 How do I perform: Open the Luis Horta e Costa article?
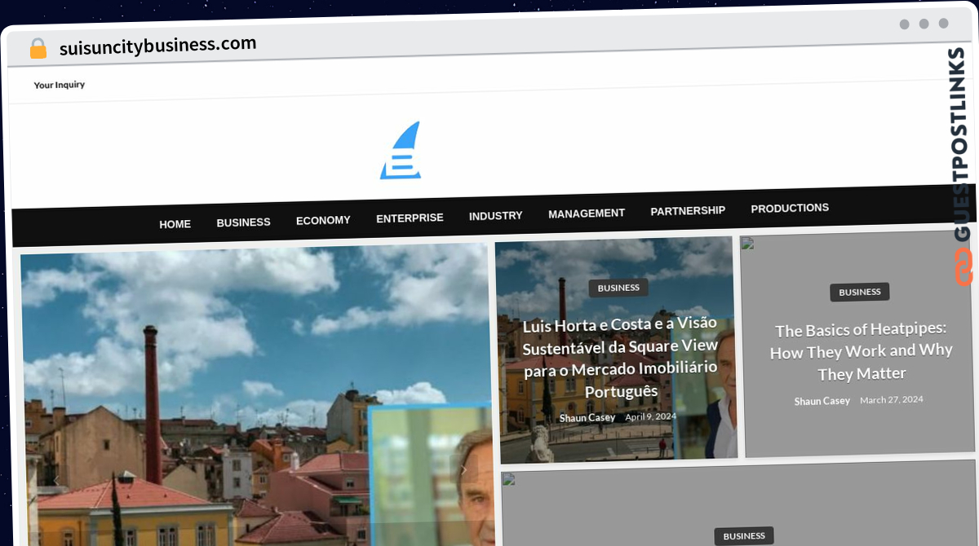(x=620, y=357)
